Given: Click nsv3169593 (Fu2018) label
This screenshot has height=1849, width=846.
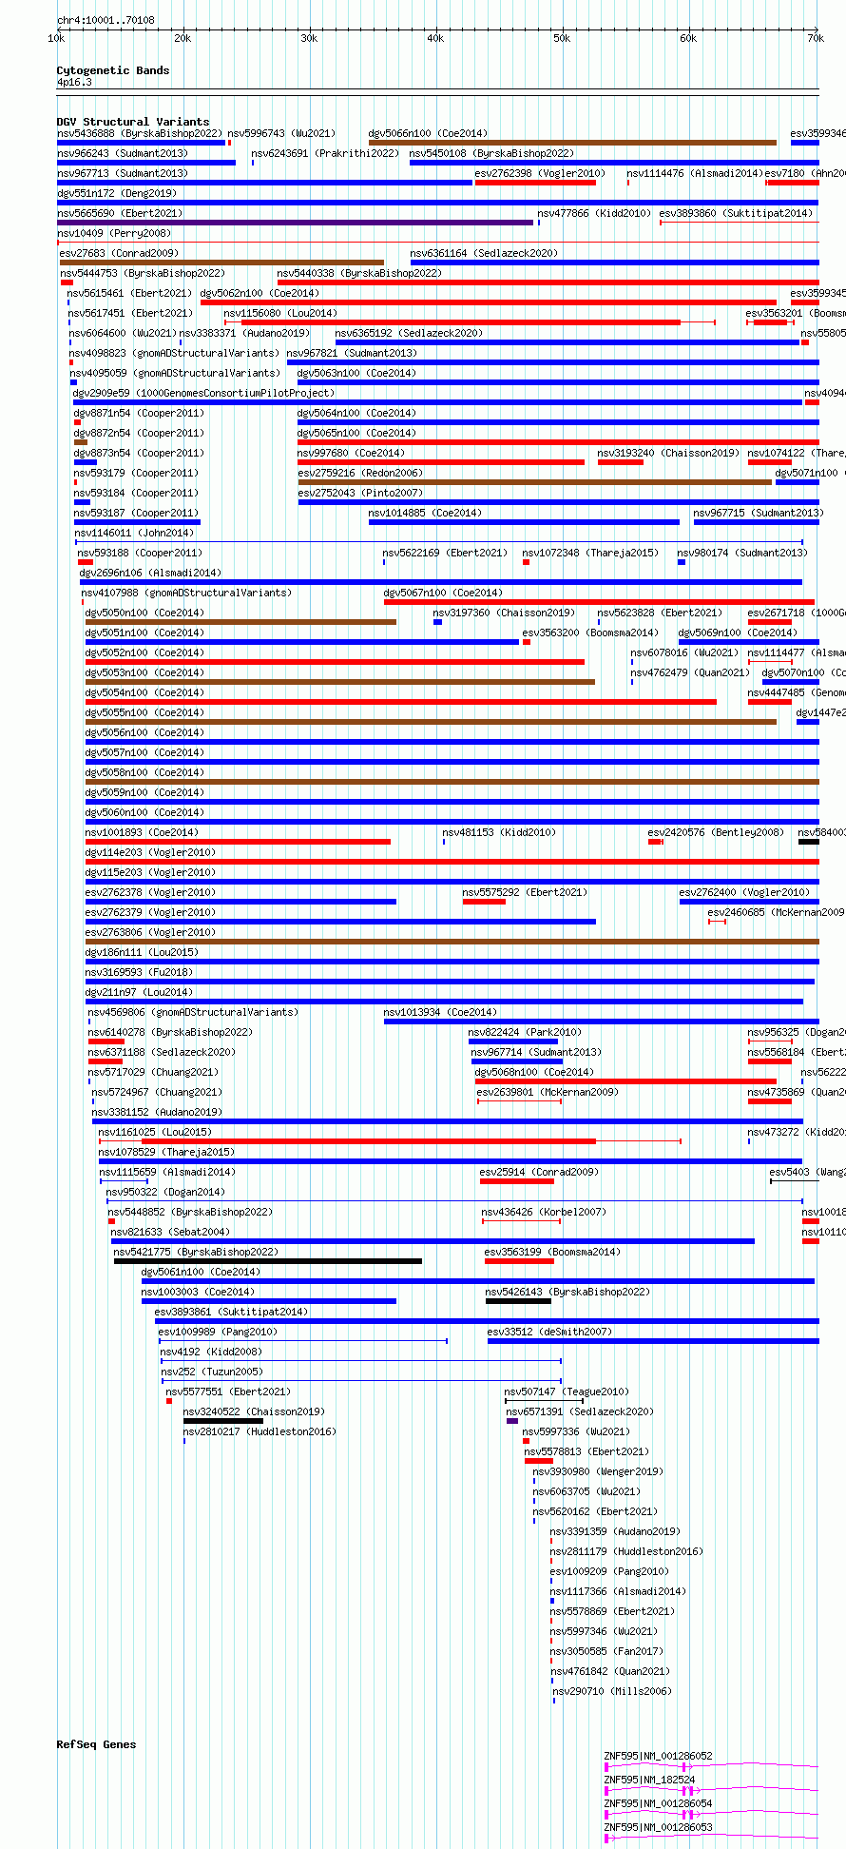Looking at the screenshot, I should (139, 972).
